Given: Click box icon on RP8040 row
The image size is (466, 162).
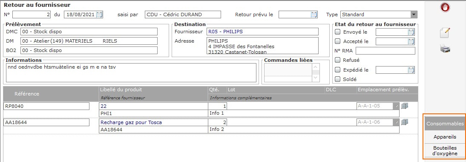Looking at the screenshot, I should (x=405, y=106).
